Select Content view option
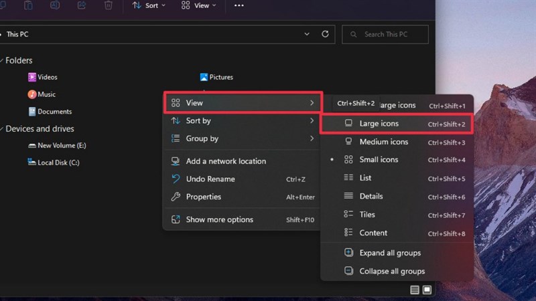 (x=397, y=233)
